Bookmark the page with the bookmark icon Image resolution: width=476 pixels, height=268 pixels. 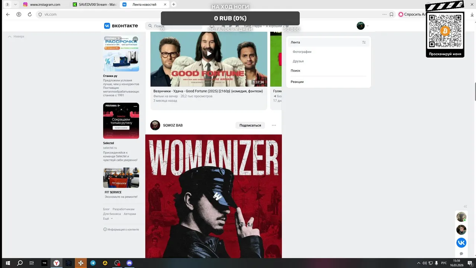(392, 15)
